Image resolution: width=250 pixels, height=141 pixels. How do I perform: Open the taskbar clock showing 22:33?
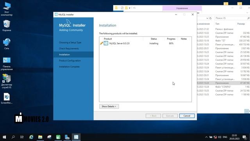click(x=234, y=137)
